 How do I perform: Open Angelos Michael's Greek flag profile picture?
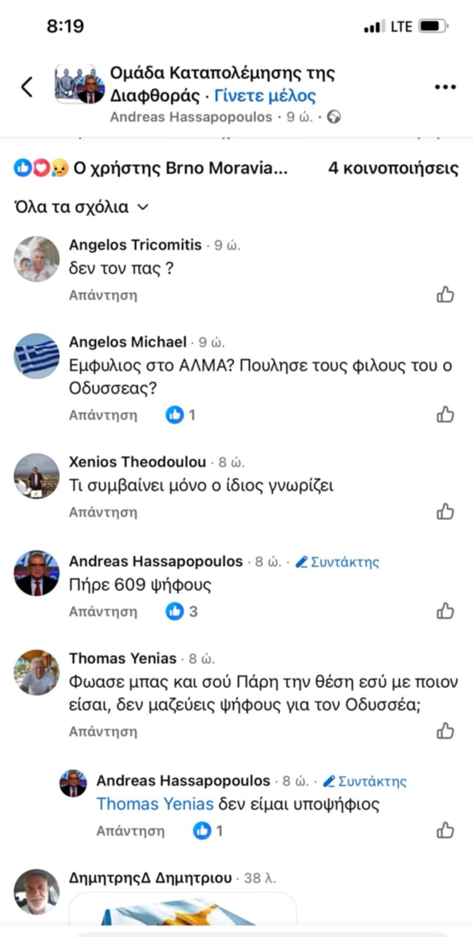coord(36,356)
